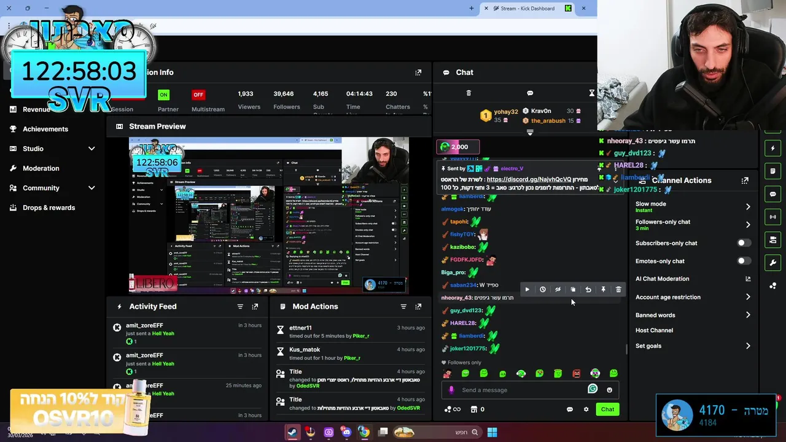
Task: Reply to message using the reply arrow icon
Action: coord(588,290)
